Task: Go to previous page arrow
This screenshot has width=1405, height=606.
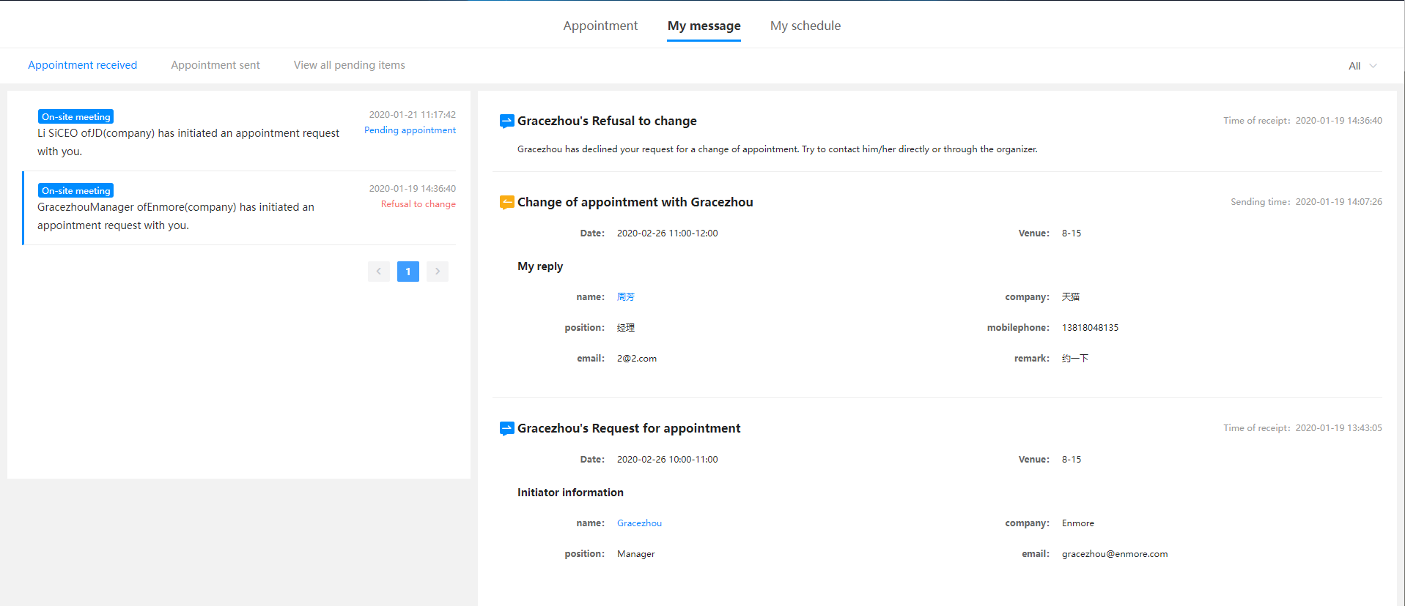Action: click(x=379, y=272)
